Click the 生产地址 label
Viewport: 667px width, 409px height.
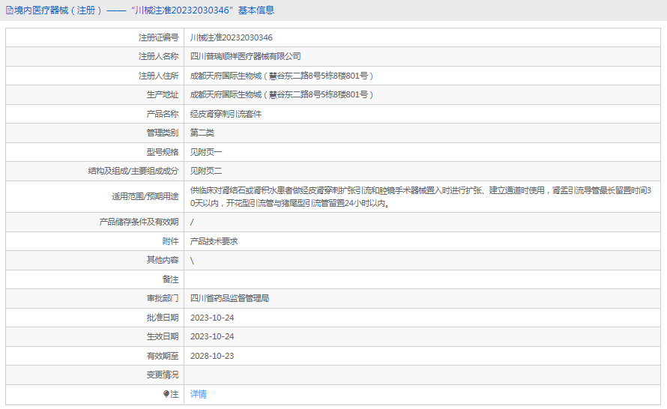click(163, 94)
